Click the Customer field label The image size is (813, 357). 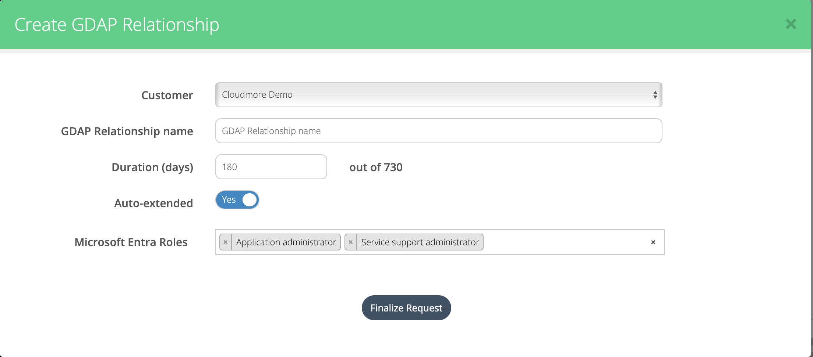click(x=167, y=95)
